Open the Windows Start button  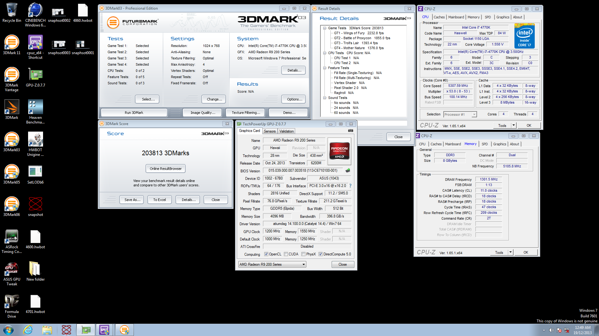8,330
